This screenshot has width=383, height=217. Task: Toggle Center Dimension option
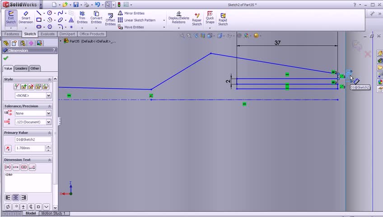(x=16, y=167)
